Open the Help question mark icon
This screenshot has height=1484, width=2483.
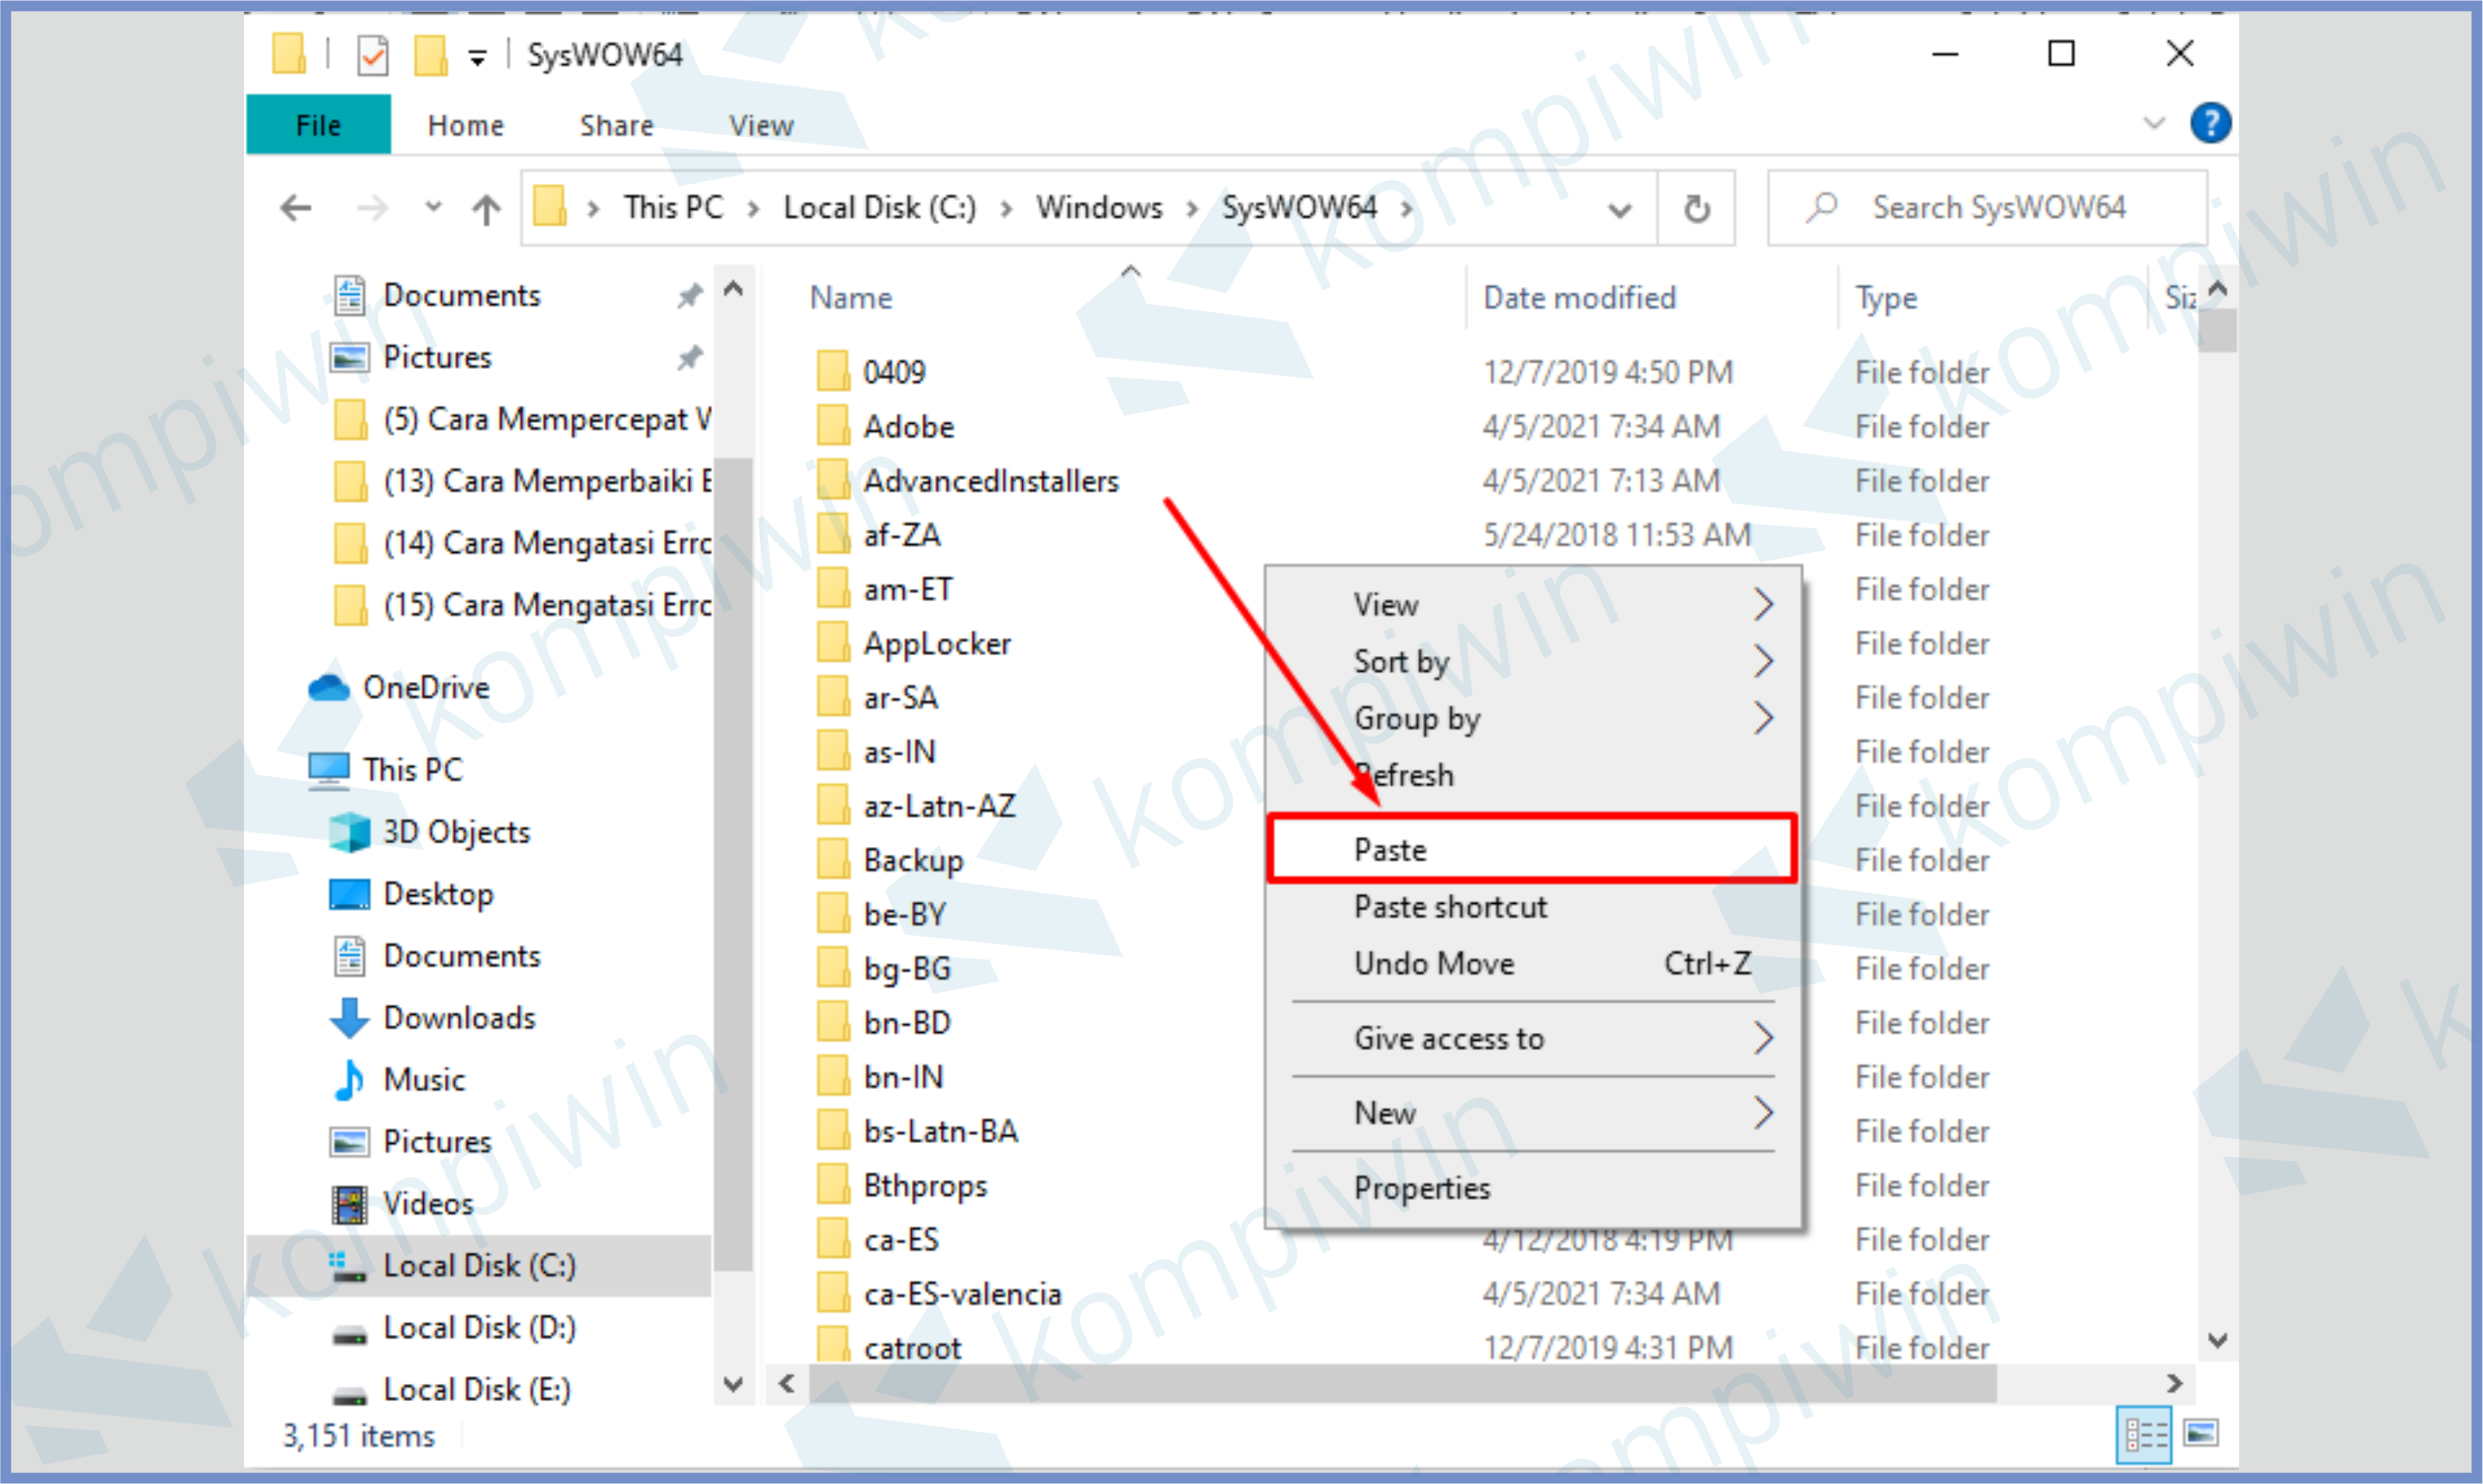(2209, 124)
